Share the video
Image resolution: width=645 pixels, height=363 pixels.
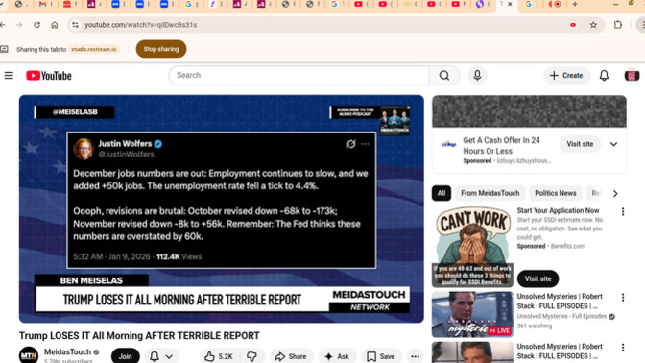click(x=291, y=356)
